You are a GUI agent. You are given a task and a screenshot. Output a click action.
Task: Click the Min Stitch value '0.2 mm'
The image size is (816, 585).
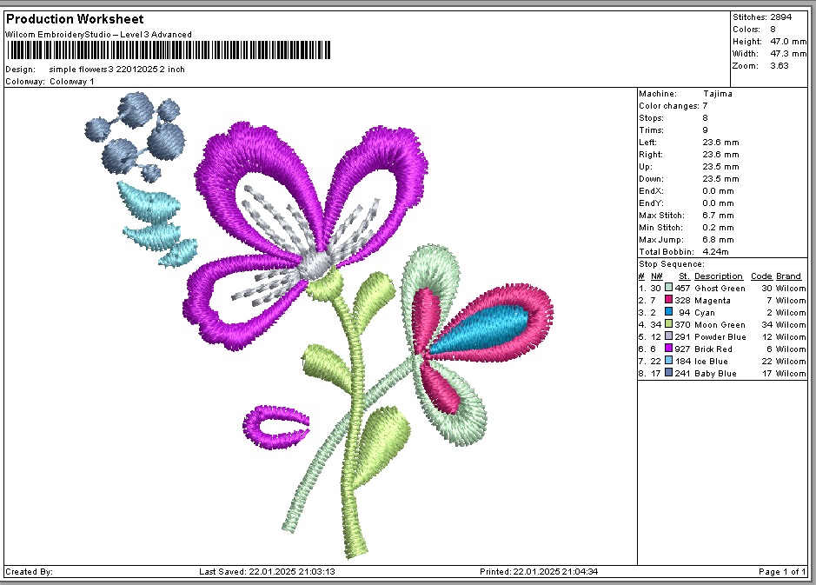pyautogui.click(x=718, y=228)
